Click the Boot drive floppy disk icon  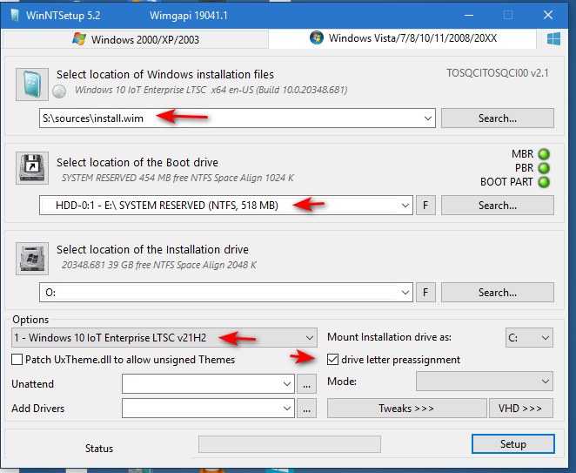(32, 168)
